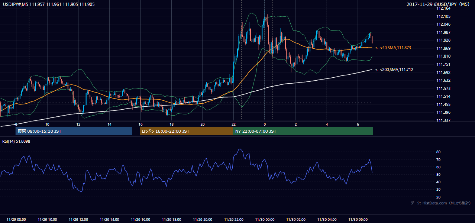Select the 11/30 06:00 time axis label
The height and width of the screenshot is (223, 475).
(358, 220)
